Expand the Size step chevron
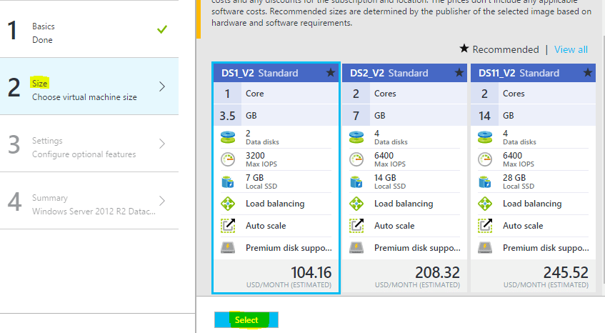This screenshot has width=605, height=333. pos(162,86)
